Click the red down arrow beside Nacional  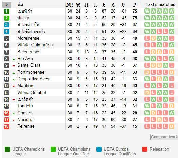coord(14,120)
